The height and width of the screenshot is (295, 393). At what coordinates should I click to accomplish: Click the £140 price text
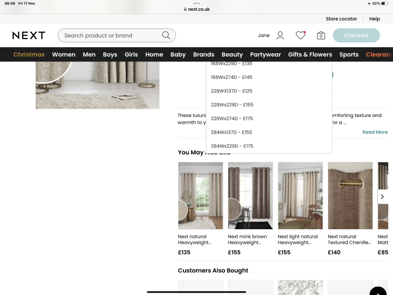pyautogui.click(x=334, y=252)
